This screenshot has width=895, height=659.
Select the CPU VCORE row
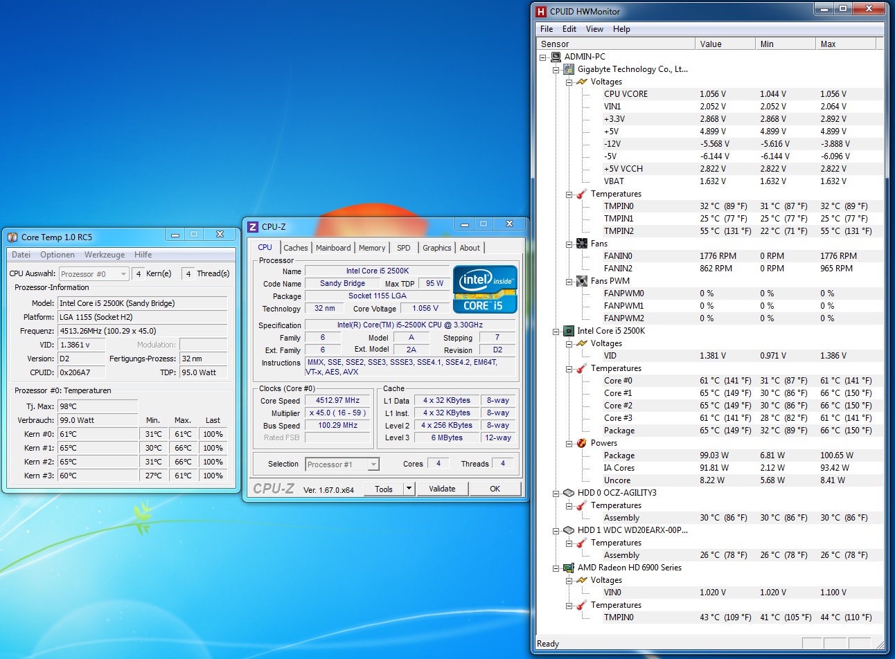(x=742, y=94)
